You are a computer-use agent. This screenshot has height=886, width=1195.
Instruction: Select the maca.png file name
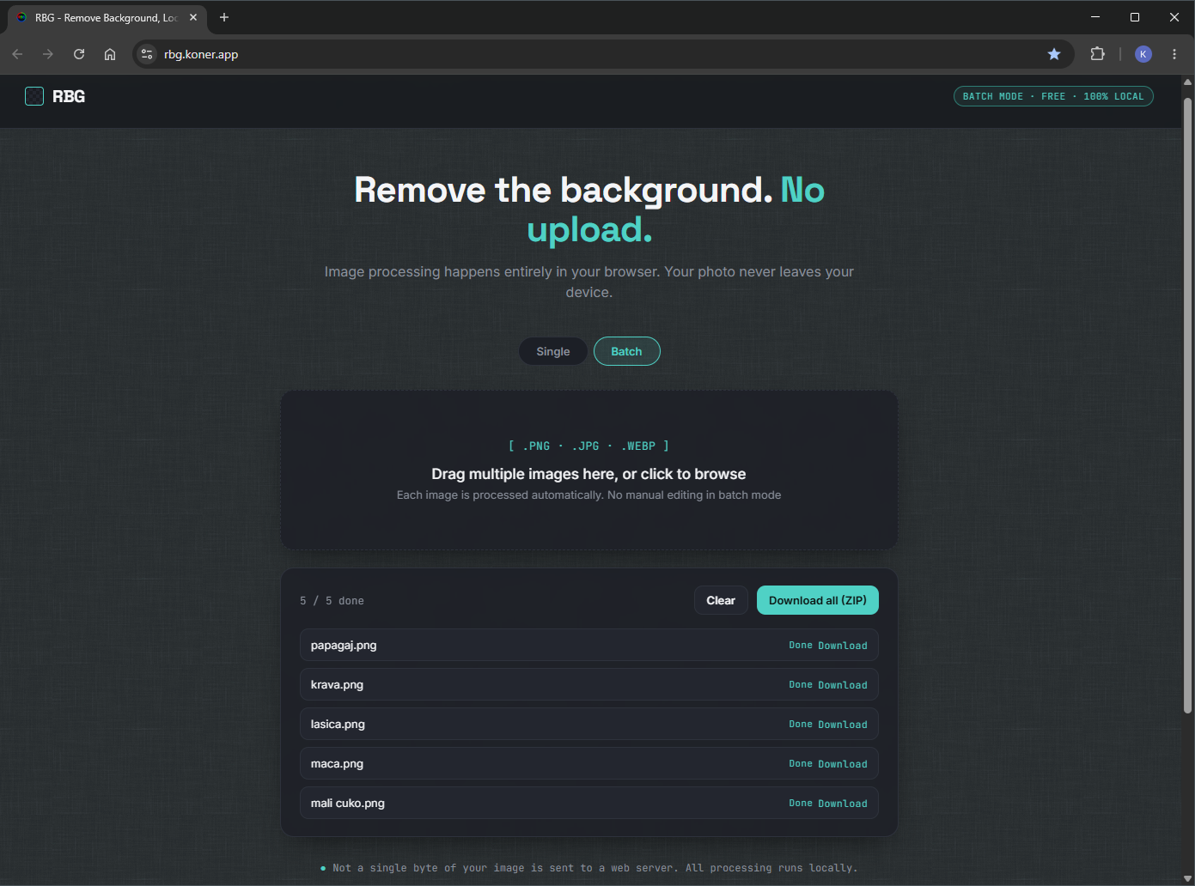click(337, 763)
